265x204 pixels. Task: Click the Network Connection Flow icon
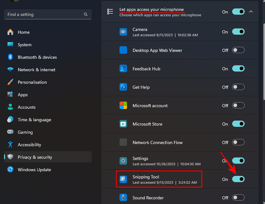pyautogui.click(x=123, y=142)
